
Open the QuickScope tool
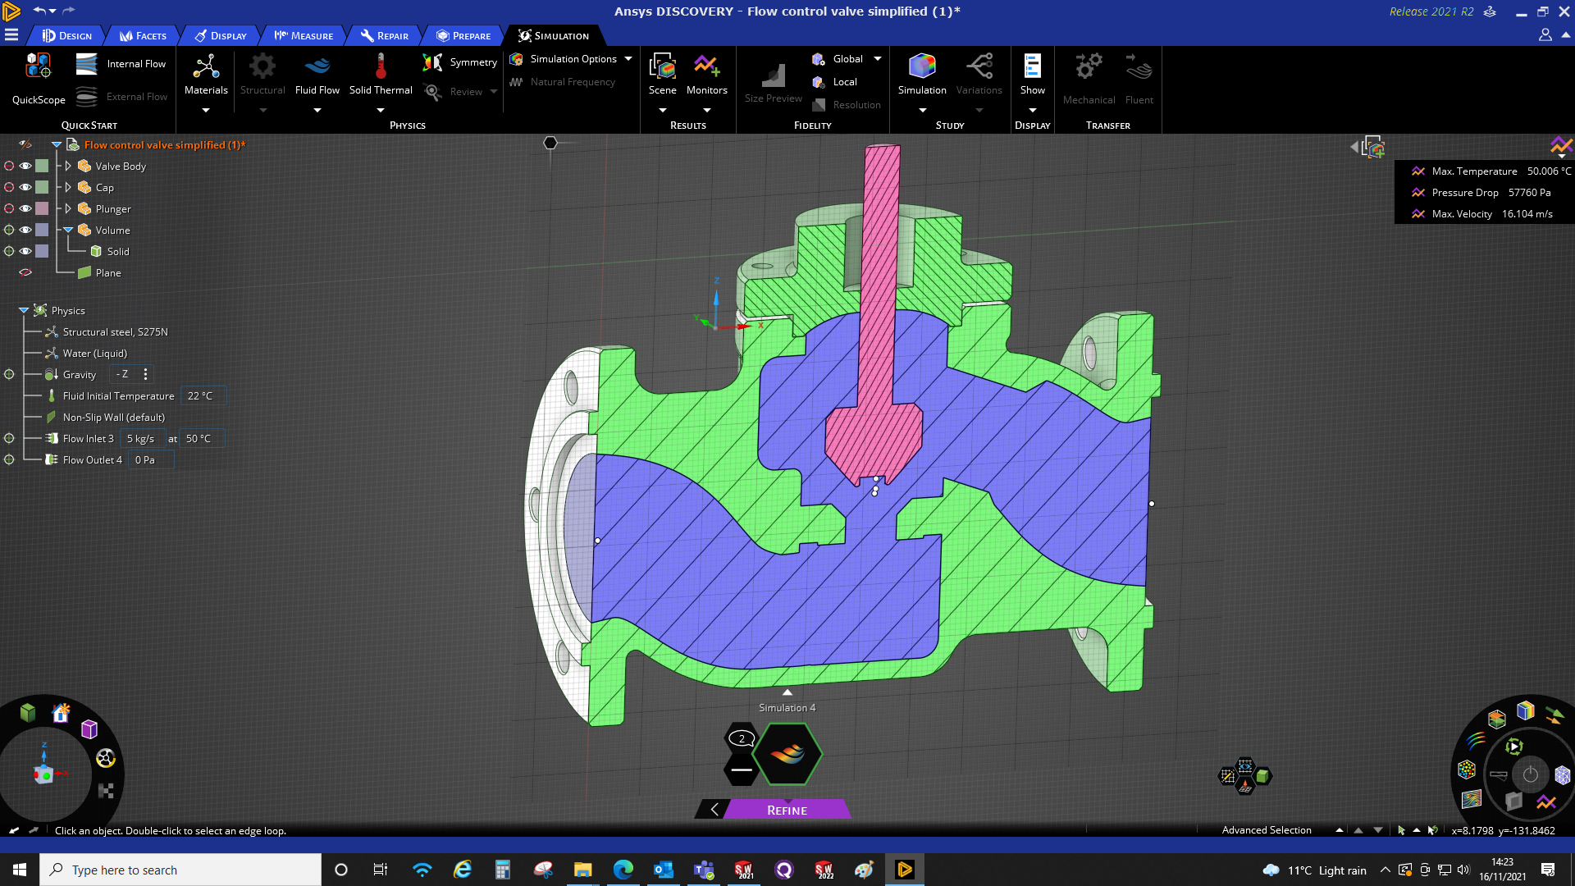[x=39, y=78]
